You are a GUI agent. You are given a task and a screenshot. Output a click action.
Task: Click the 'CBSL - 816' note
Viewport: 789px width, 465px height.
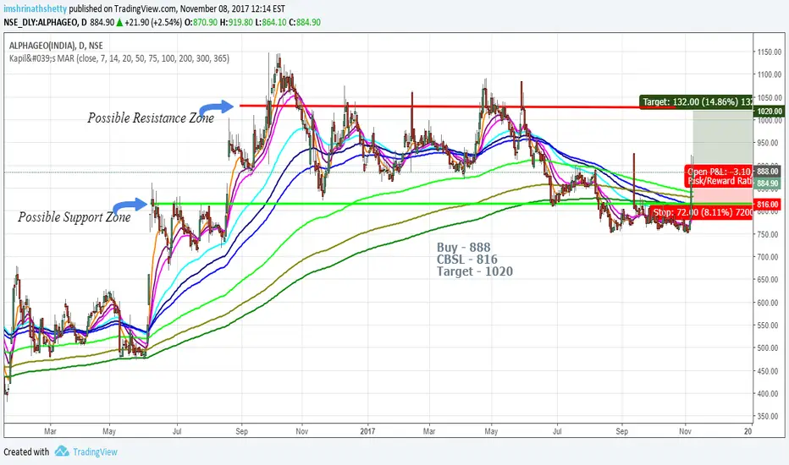[467, 260]
